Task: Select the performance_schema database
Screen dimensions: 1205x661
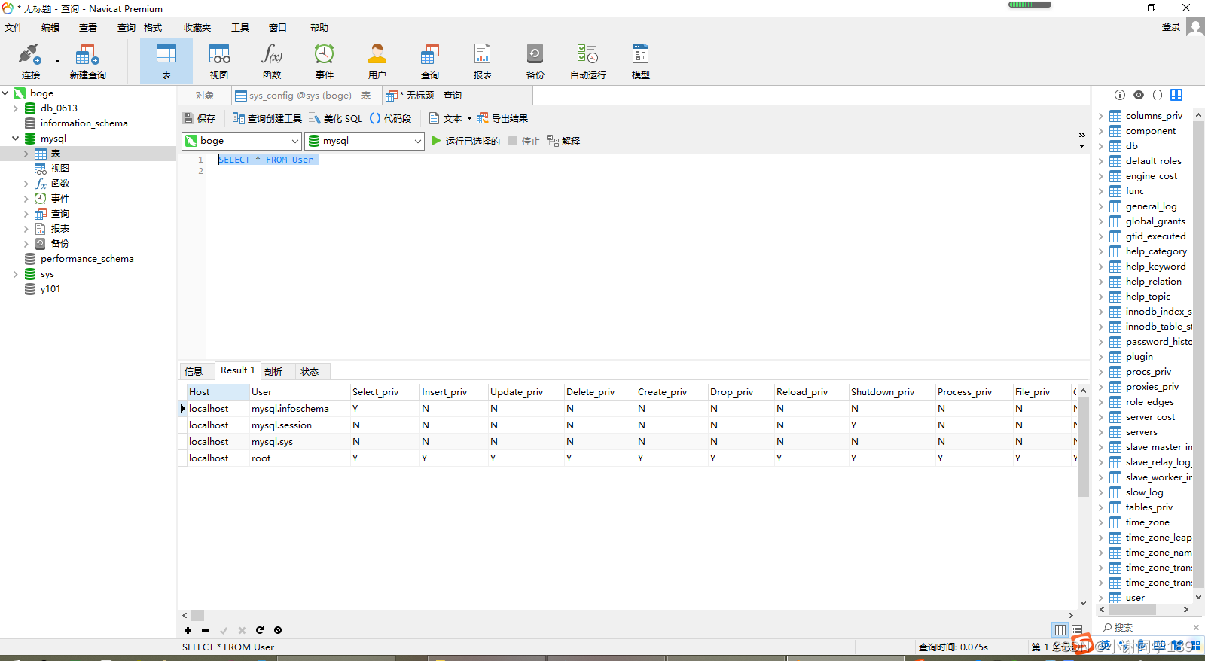Action: pyautogui.click(x=87, y=259)
